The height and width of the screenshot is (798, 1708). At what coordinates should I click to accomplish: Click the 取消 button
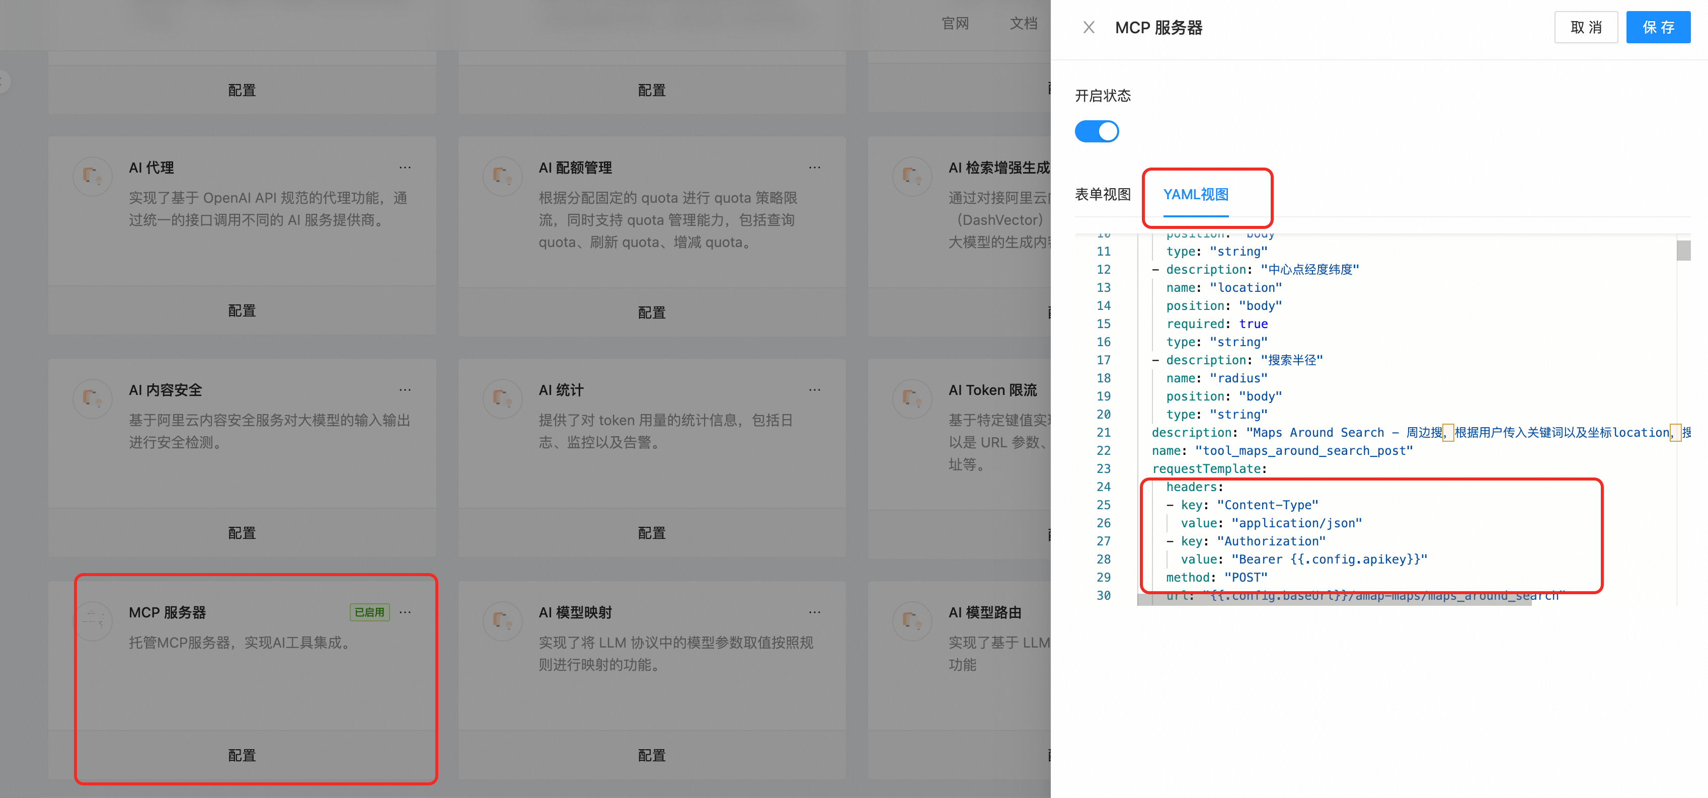pyautogui.click(x=1585, y=27)
